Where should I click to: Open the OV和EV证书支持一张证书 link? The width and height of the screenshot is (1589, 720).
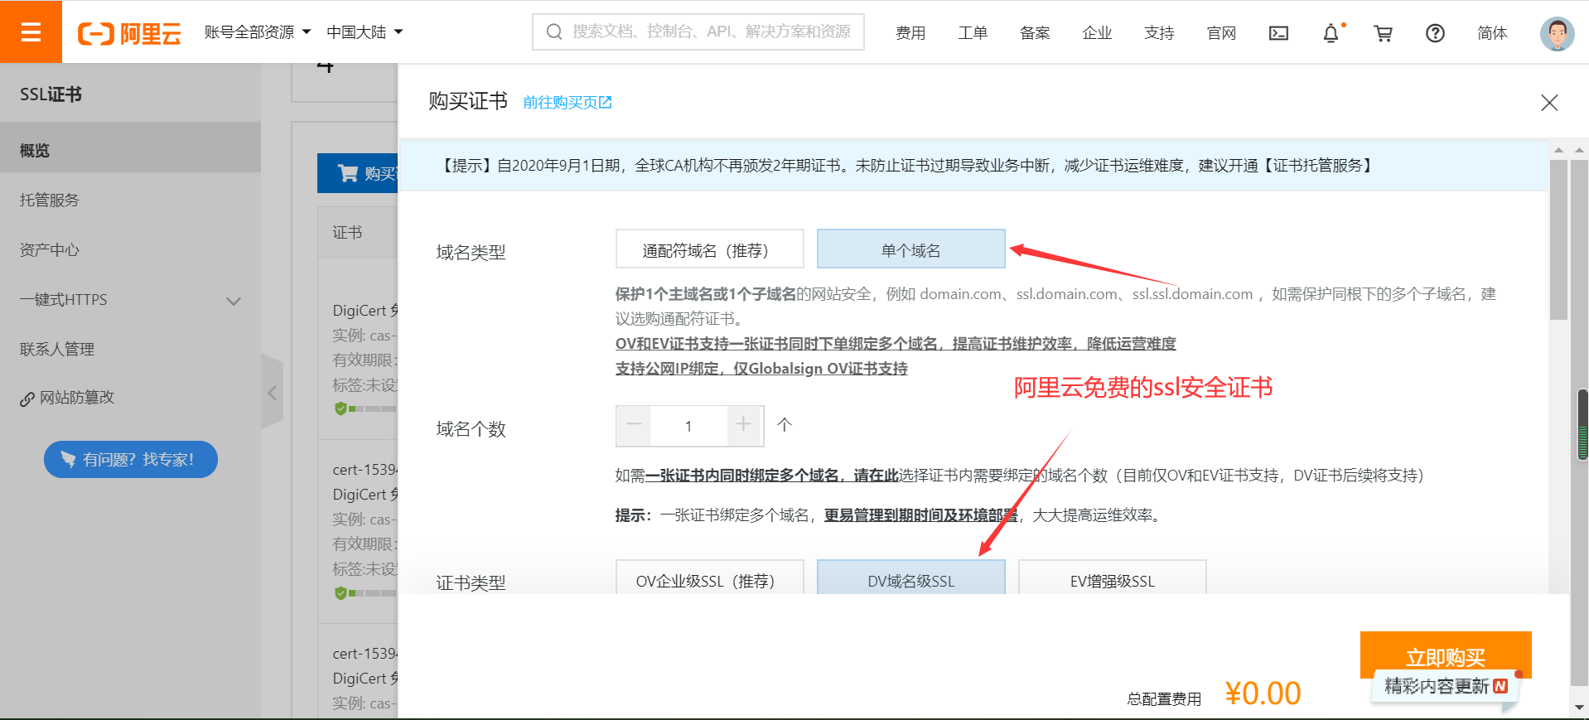pos(896,344)
